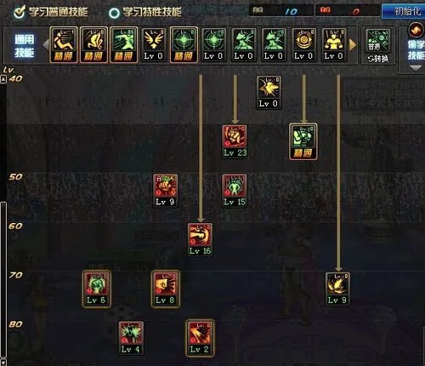Click the level scrollbar down arrow
The width and height of the screenshot is (425, 366).
(3, 363)
